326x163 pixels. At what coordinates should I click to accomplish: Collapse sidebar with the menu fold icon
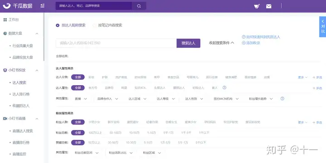pyautogui.click(x=43, y=6)
